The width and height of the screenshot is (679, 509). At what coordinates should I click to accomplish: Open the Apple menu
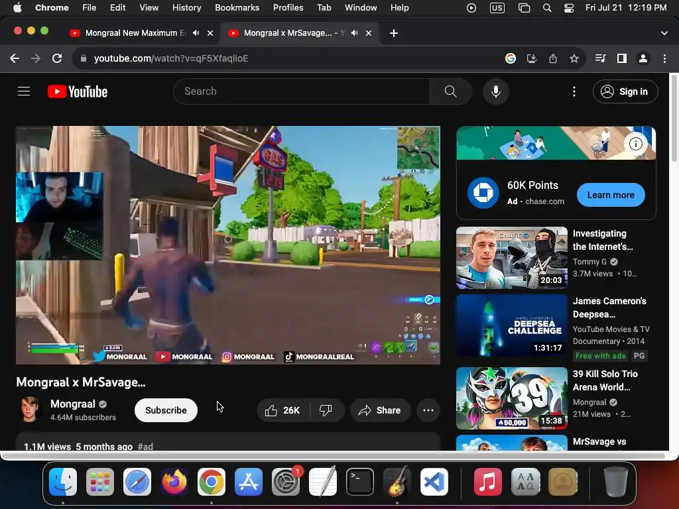click(17, 8)
